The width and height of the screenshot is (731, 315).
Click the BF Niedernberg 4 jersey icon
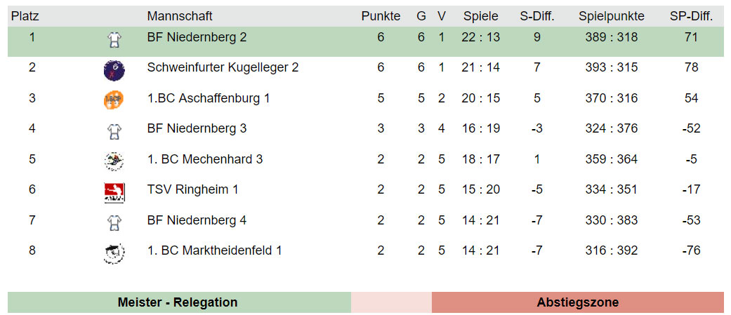coord(114,222)
